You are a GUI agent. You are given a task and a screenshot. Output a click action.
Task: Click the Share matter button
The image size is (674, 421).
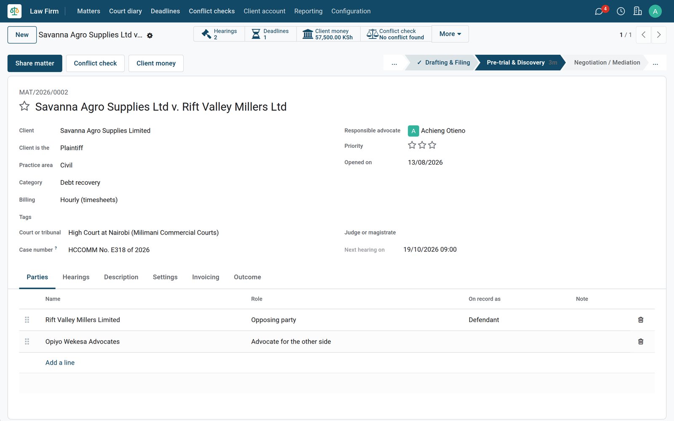(35, 63)
